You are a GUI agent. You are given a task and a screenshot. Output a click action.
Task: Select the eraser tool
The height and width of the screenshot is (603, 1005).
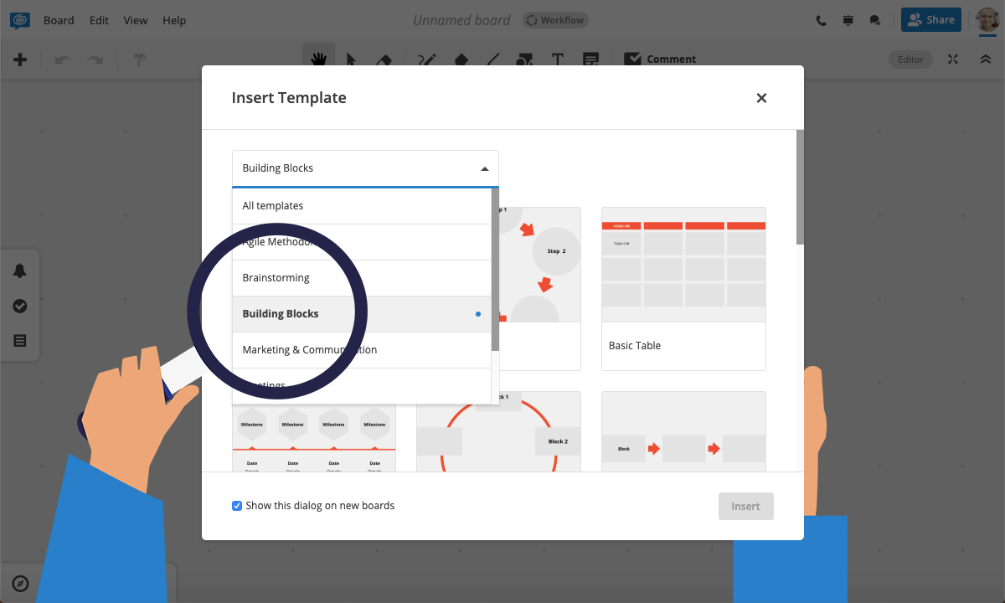coord(384,59)
